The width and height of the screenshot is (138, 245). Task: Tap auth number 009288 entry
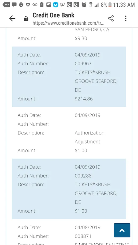pos(83,176)
